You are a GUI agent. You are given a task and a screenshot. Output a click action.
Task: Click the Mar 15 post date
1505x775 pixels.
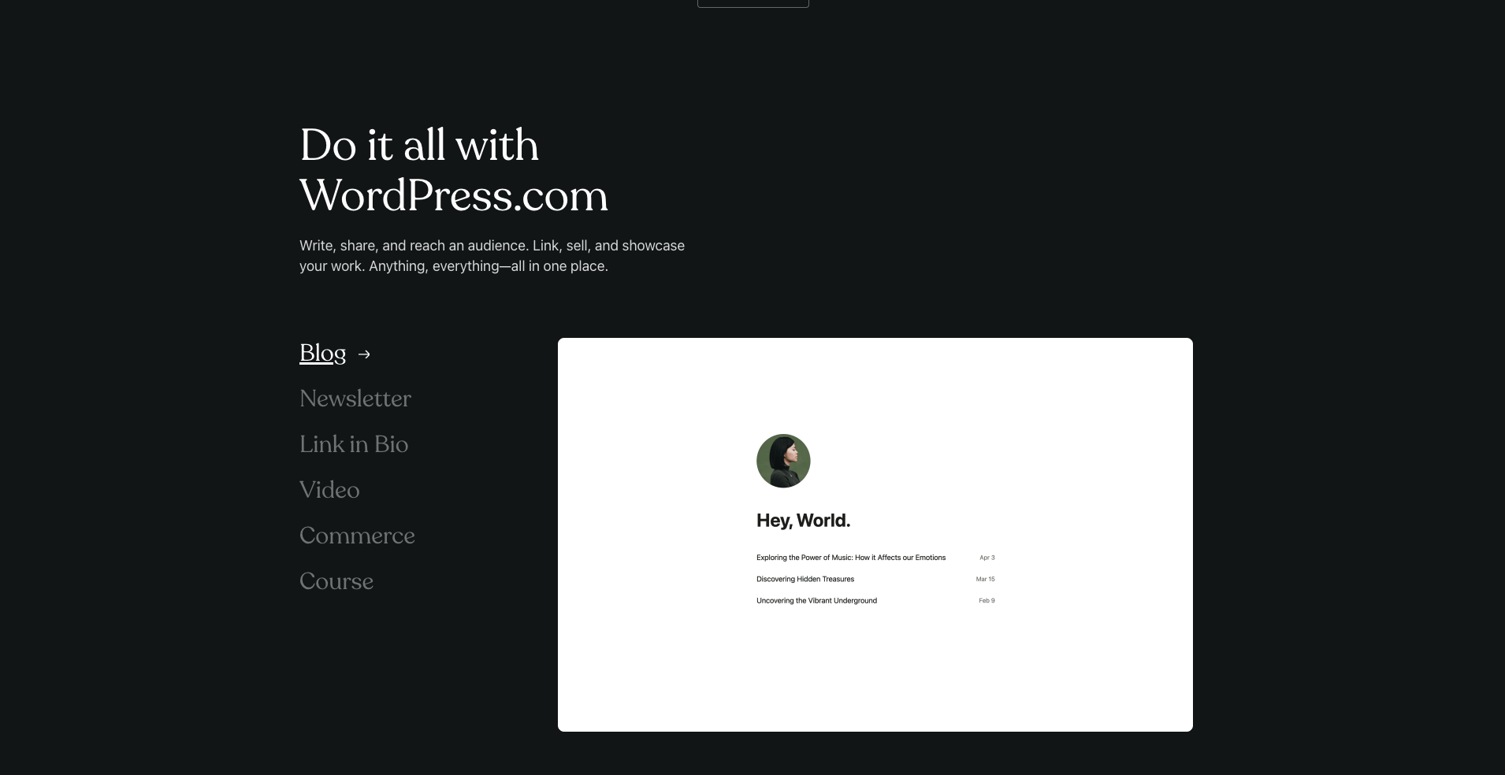pyautogui.click(x=985, y=579)
